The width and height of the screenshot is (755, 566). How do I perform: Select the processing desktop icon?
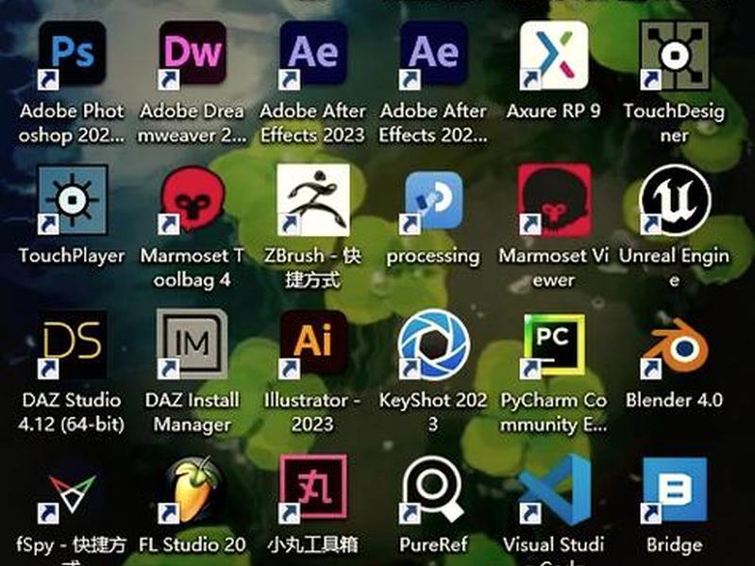[433, 201]
